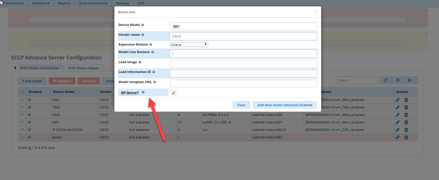Image resolution: width=439 pixels, height=180 pixels.
Task: Select the 9951 row checkbox
Action: (22, 122)
